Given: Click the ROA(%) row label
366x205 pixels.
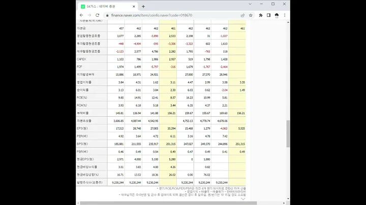Looking at the screenshot, I should [x=82, y=106].
